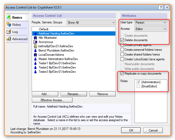Select Adelheid Harding/befineDev entry
Screen dimensions: 175x140
pyautogui.click(x=74, y=33)
